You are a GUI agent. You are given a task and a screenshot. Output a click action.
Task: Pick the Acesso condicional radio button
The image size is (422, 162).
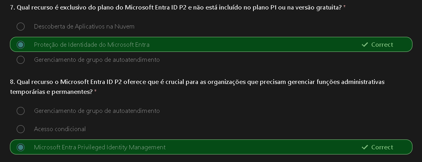pyautogui.click(x=21, y=129)
